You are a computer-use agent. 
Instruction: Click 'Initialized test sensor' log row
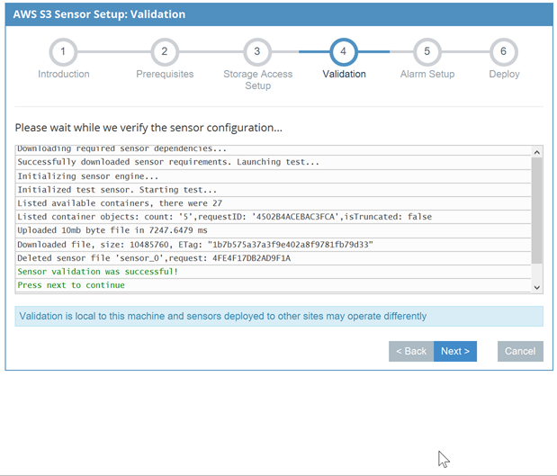pos(273,190)
